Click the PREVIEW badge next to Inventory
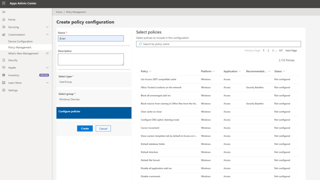 point(44,75)
